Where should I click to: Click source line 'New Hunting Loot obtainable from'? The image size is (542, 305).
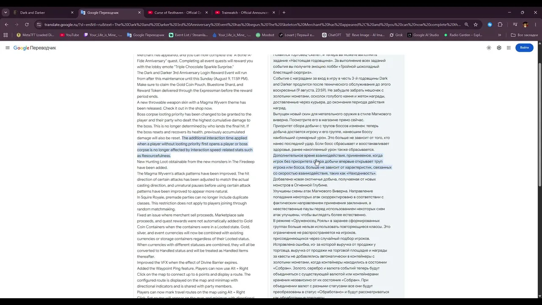[x=196, y=162]
